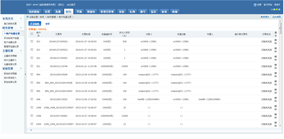Image resolution: width=284 pixels, height=139 pixels.
Task: Delete the row for transaction 20160121115748
Action: point(275,66)
